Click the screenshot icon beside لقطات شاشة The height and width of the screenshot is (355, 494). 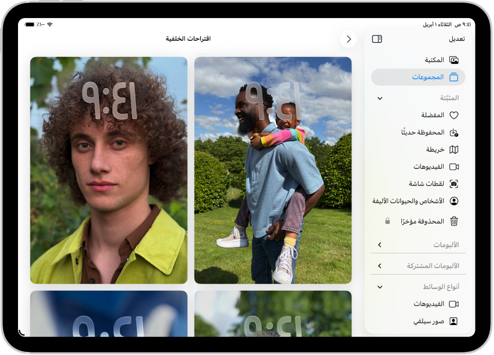[x=454, y=183]
